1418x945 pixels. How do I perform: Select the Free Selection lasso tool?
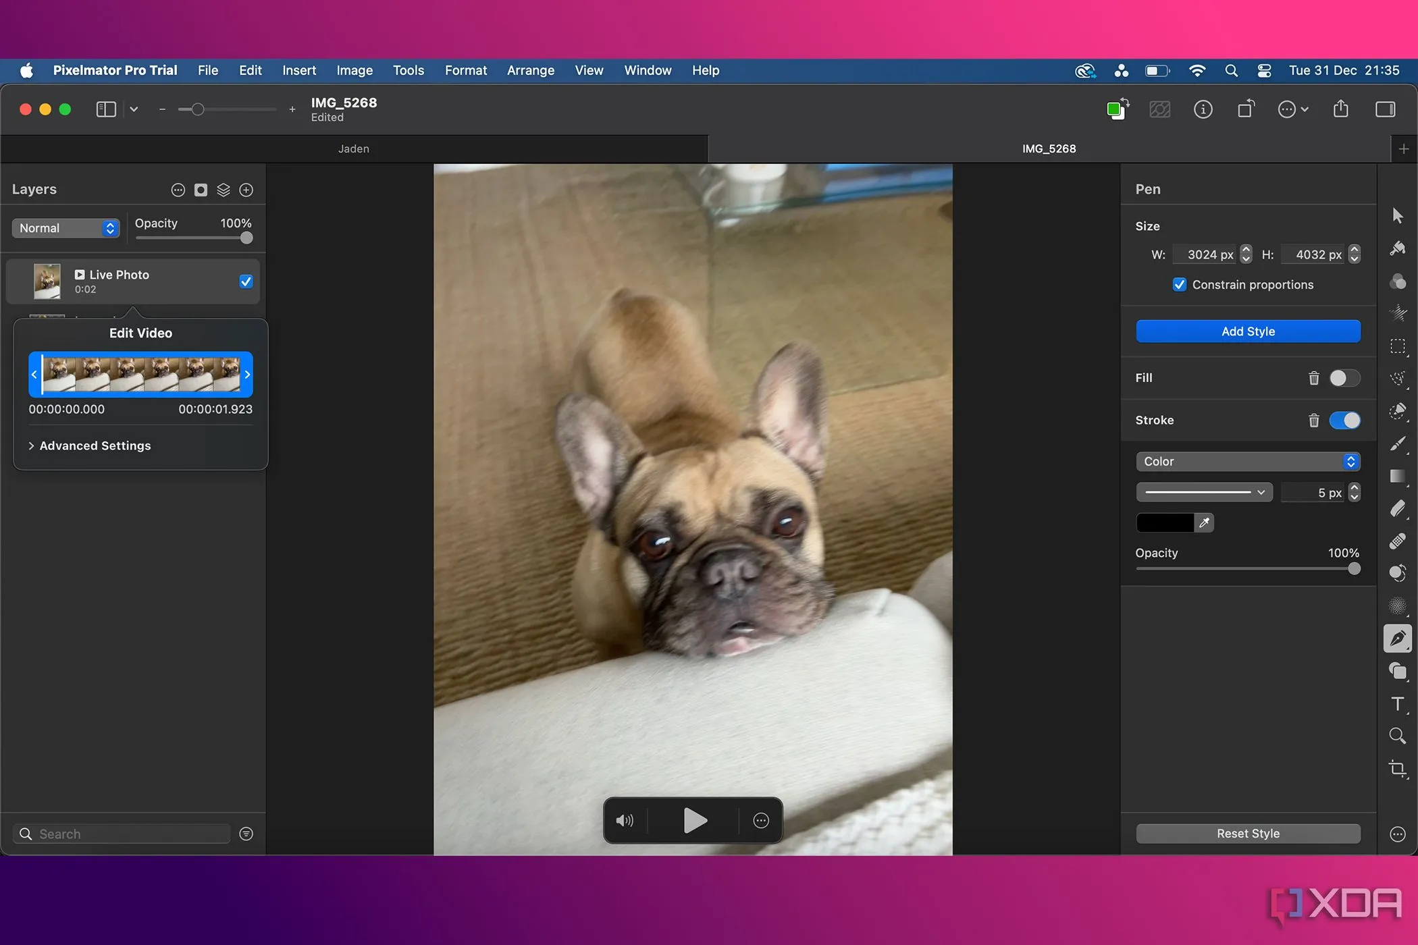coord(1398,379)
